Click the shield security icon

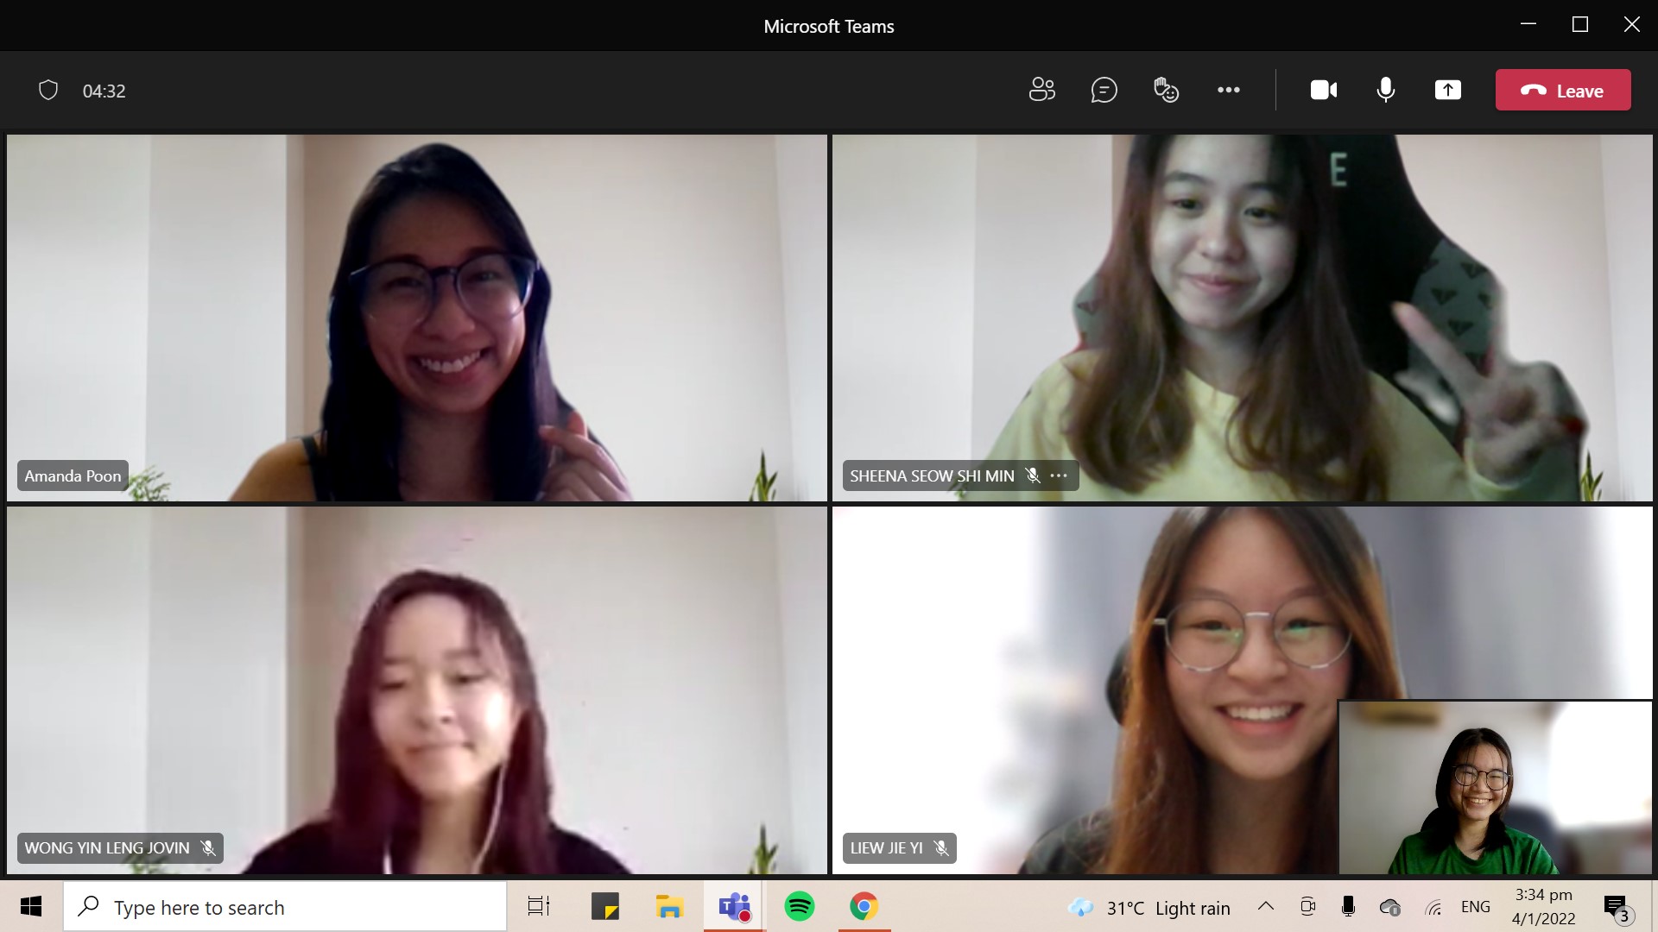tap(48, 90)
